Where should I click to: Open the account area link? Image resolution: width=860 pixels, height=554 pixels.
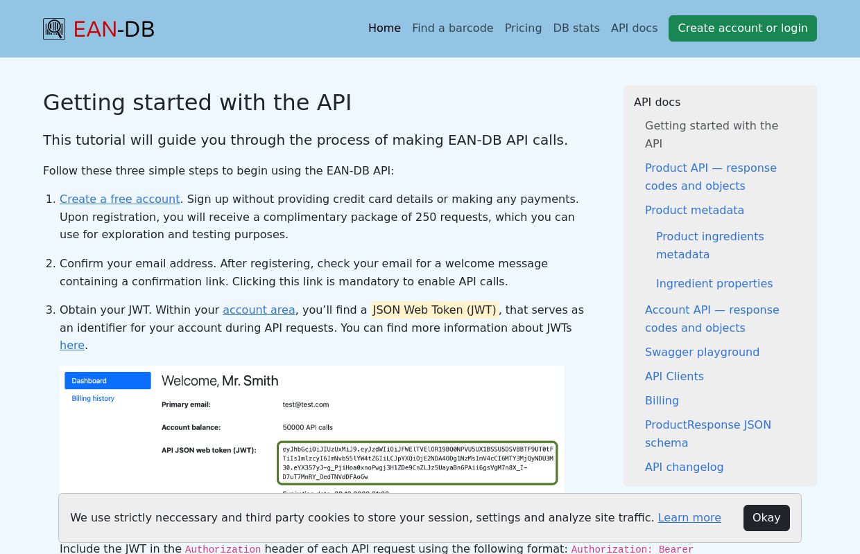259,310
